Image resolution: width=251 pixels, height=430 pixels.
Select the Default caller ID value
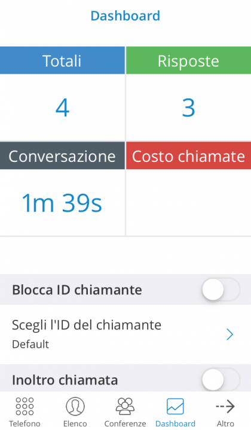click(30, 344)
